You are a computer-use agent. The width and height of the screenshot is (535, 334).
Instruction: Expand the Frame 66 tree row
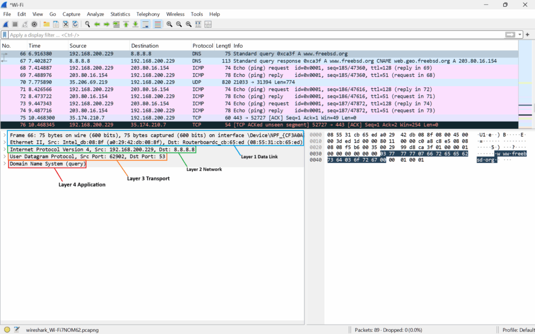[x=4, y=135]
